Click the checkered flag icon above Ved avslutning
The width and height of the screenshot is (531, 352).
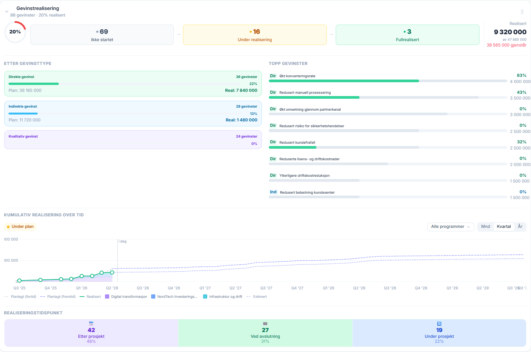(x=265, y=324)
